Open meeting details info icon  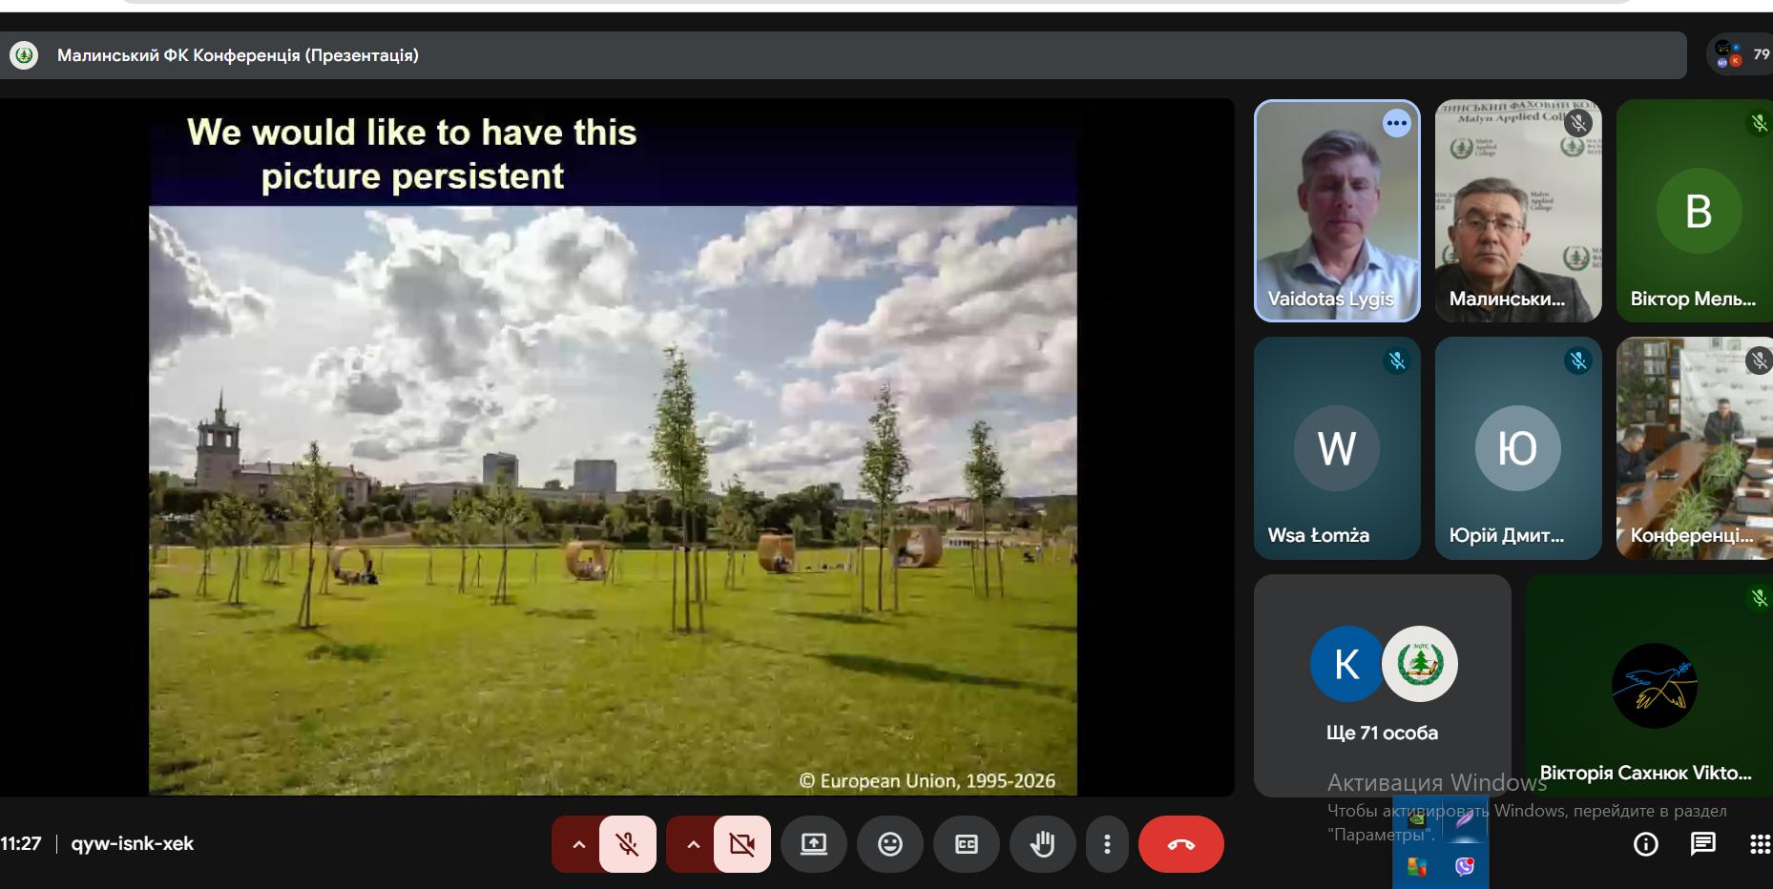coord(1645,844)
